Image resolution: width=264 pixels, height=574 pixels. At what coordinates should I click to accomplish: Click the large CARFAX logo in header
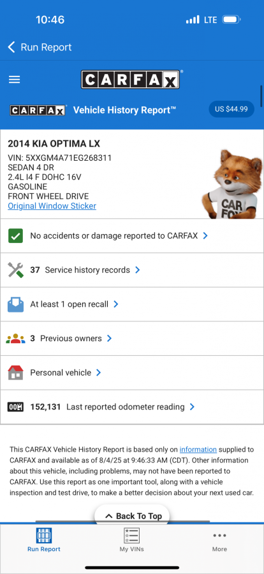tap(130, 80)
